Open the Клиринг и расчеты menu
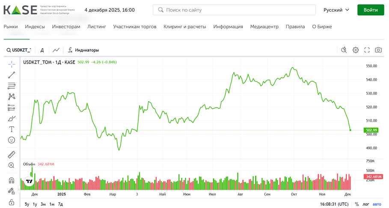 [185, 26]
